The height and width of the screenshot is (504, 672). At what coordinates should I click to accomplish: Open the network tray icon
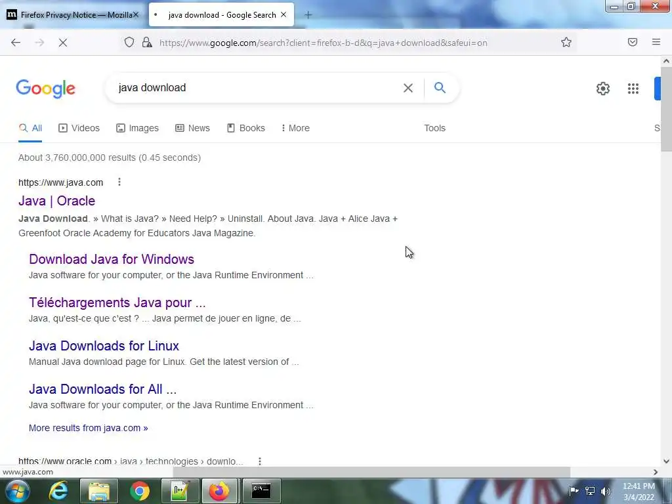(590, 491)
